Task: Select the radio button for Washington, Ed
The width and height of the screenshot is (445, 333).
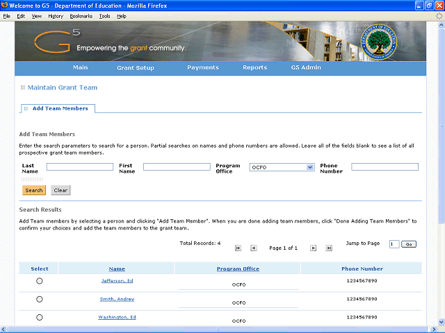Action: pos(39,318)
